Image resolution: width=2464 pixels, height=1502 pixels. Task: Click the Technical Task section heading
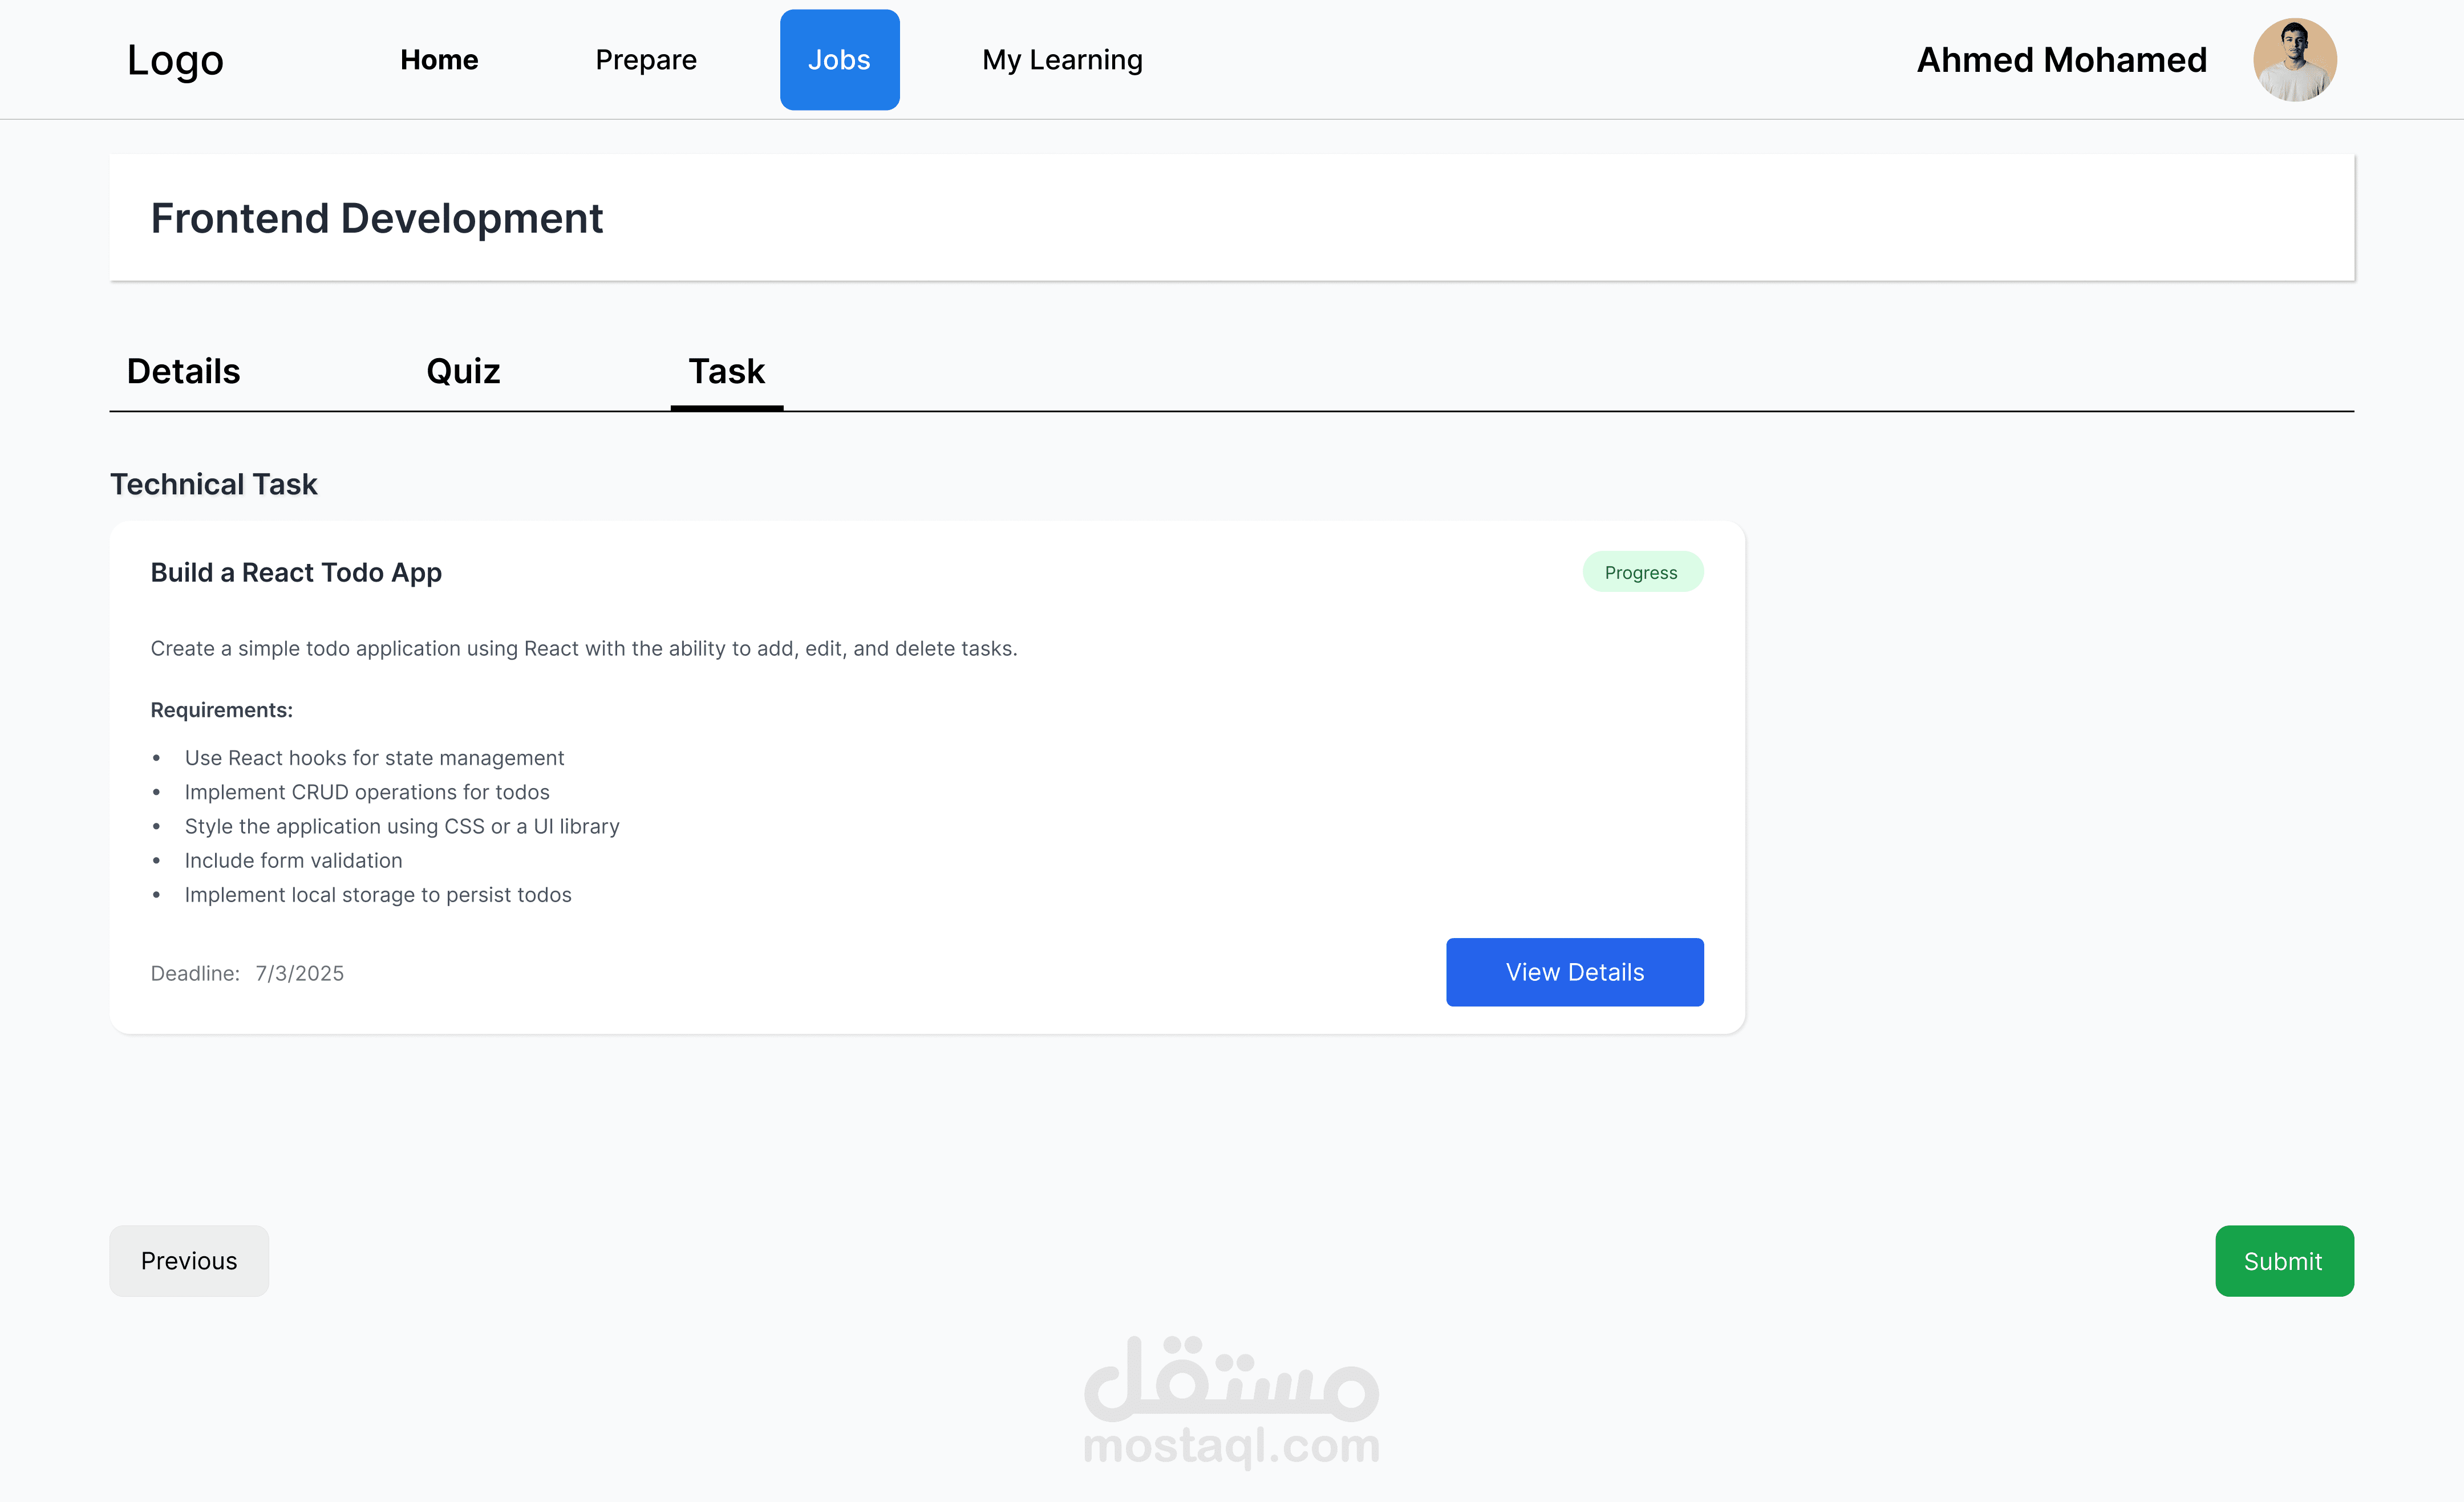(x=213, y=484)
